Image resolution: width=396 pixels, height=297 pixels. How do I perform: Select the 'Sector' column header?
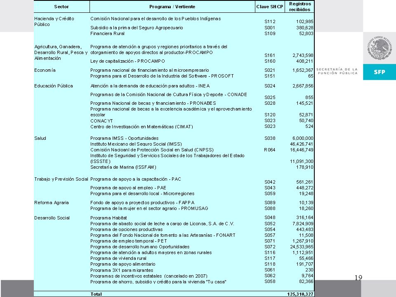(61, 7)
